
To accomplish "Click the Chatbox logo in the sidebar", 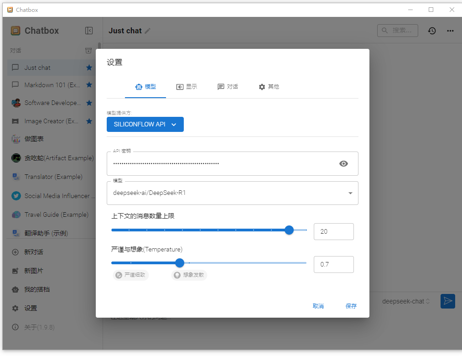I will click(x=16, y=31).
